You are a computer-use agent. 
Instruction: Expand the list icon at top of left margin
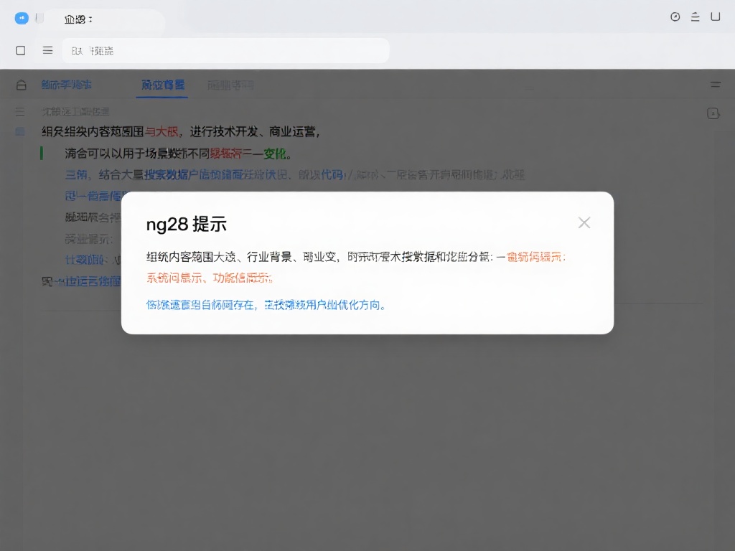click(19, 112)
